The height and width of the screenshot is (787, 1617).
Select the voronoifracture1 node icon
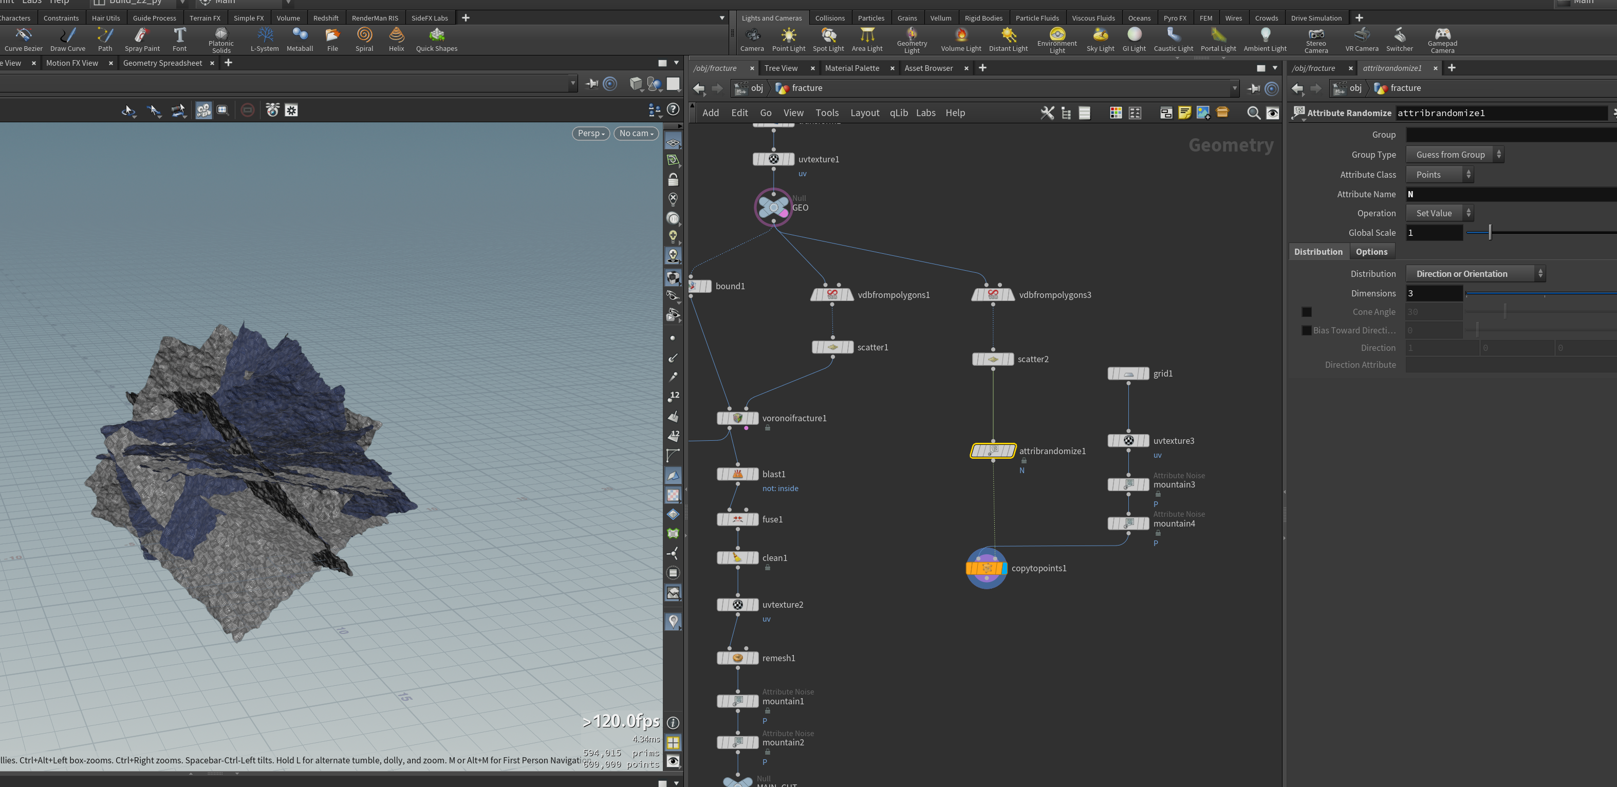pyautogui.click(x=737, y=418)
